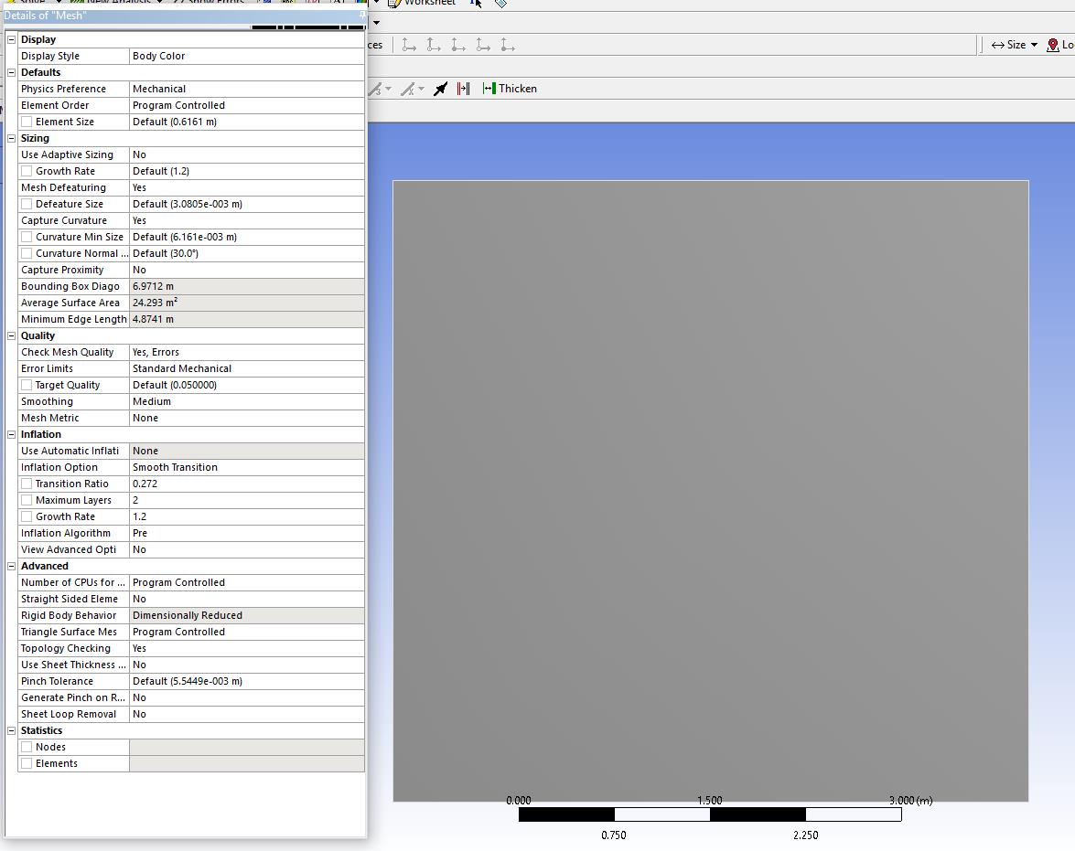Click Pinch Tolerance Default (5.5449e-003 m) value
This screenshot has width=1075, height=851.
(x=247, y=681)
